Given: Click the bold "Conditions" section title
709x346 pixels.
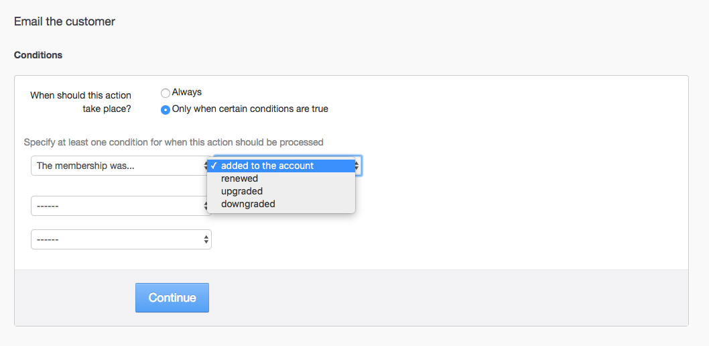Looking at the screenshot, I should 38,55.
